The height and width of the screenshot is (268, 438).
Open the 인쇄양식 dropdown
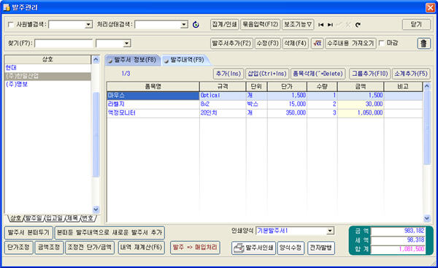pyautogui.click(x=330, y=231)
